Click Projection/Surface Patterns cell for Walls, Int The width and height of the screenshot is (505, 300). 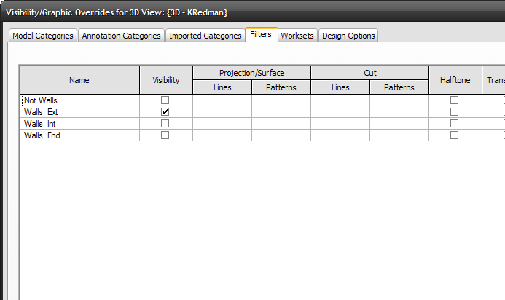[281, 124]
